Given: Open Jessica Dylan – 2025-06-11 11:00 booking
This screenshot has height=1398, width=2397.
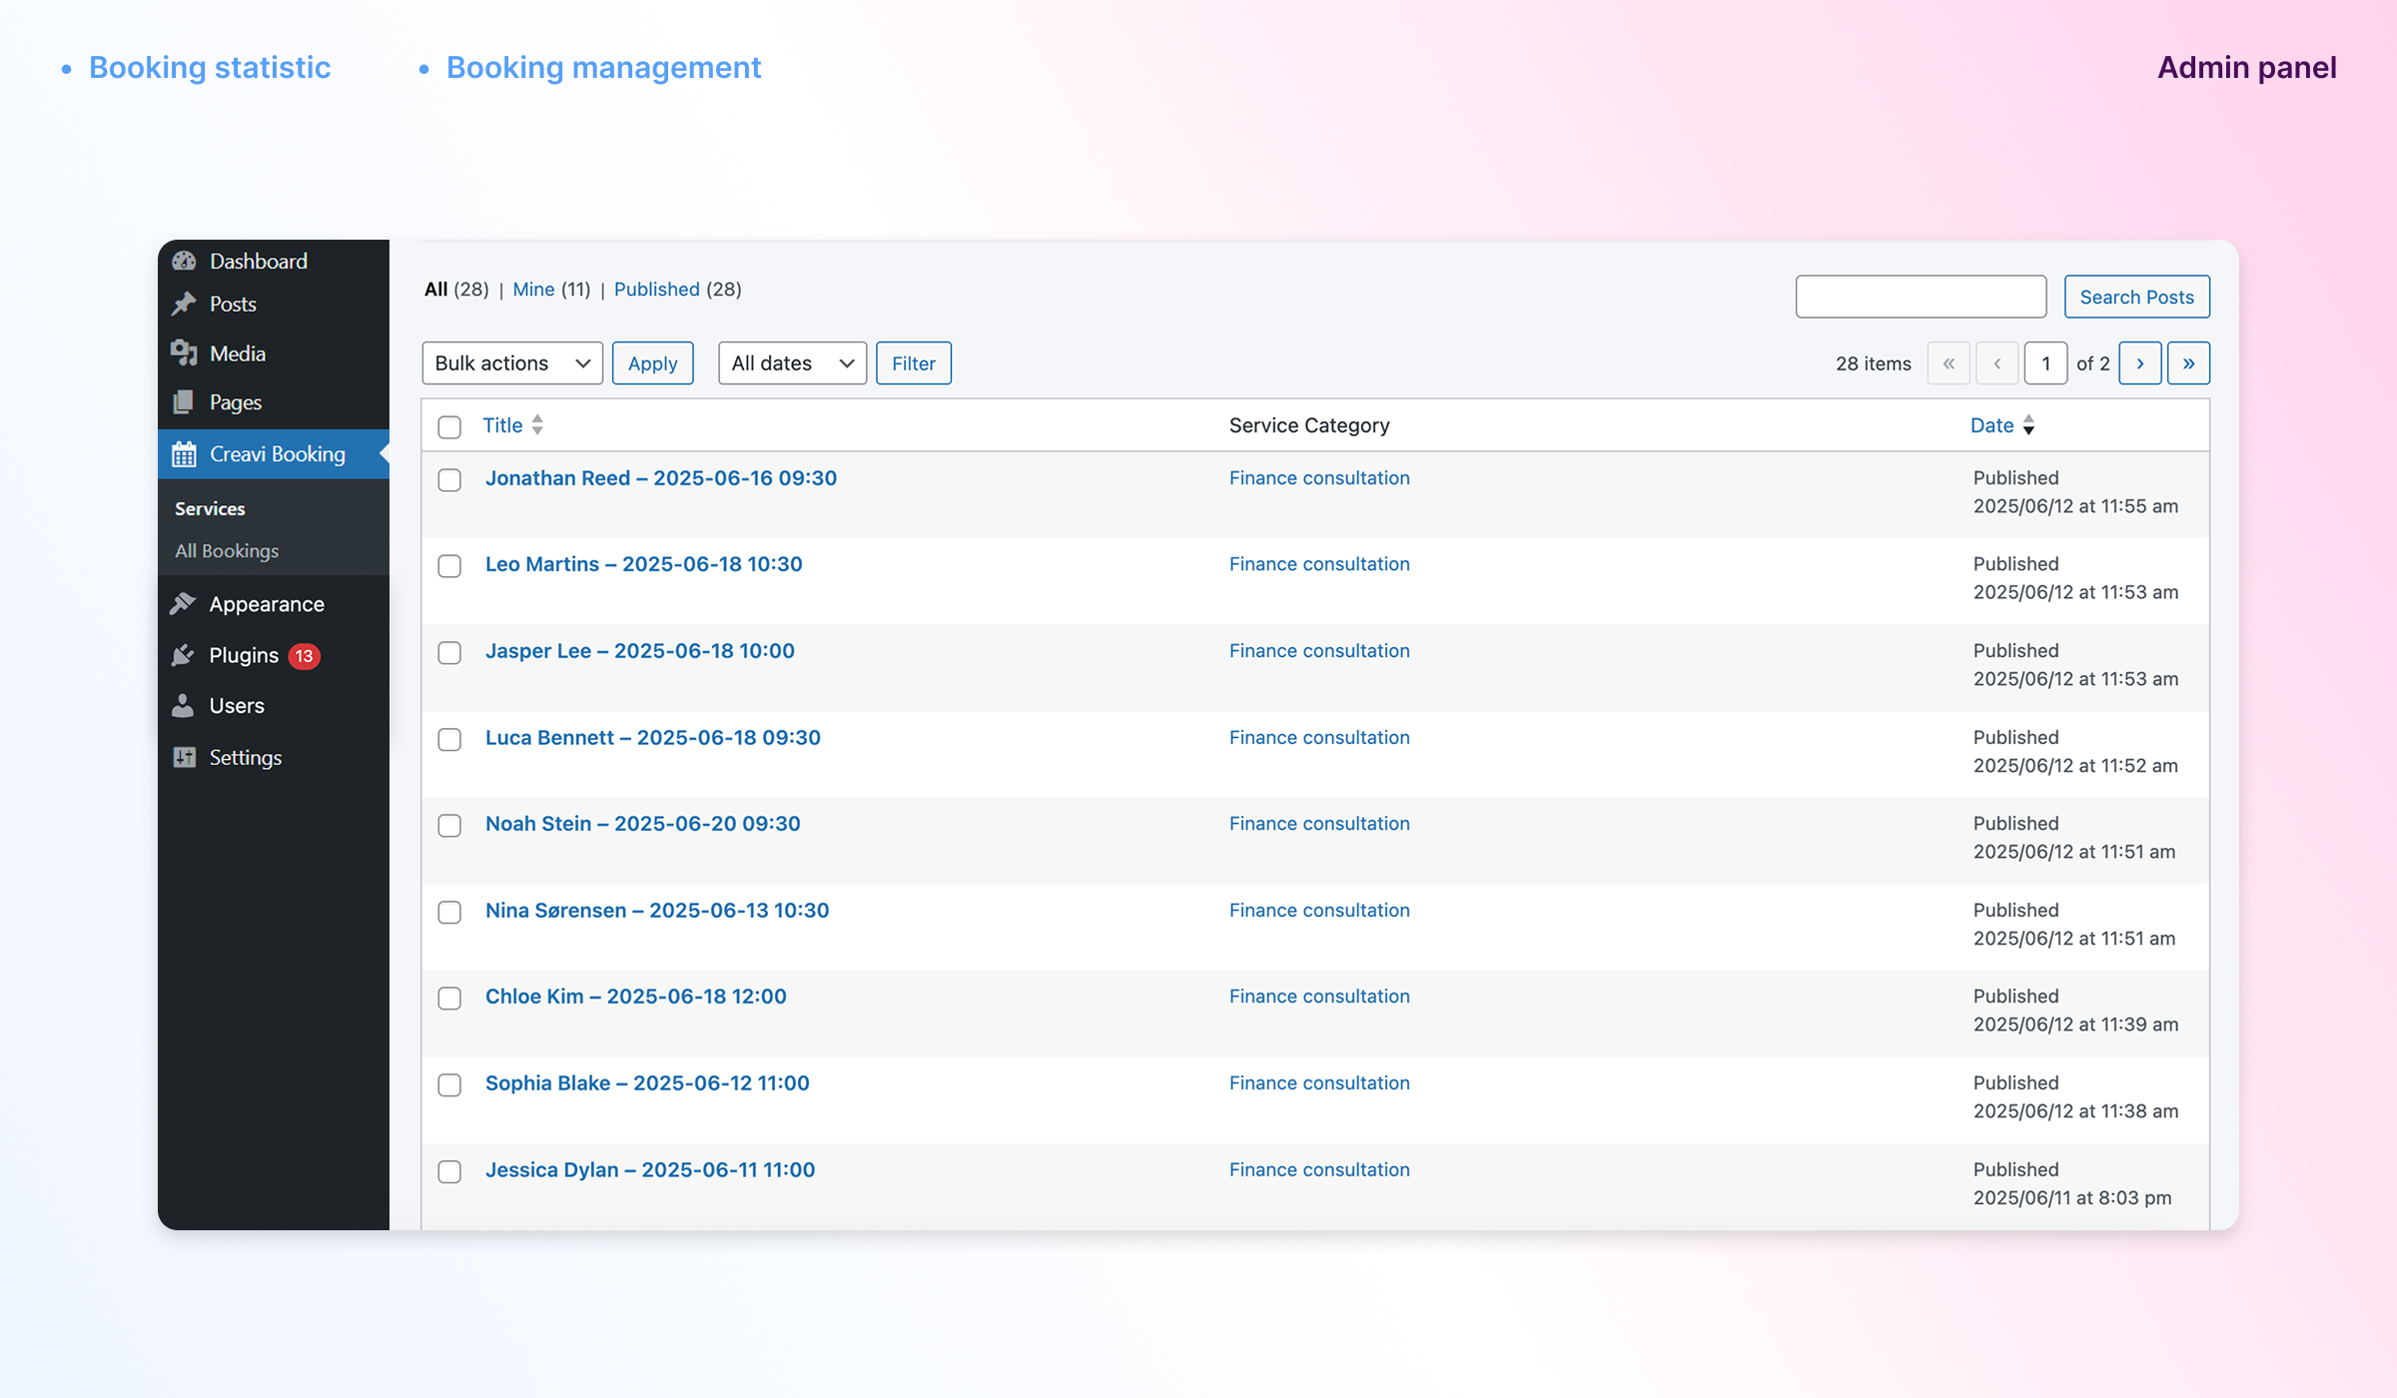Looking at the screenshot, I should pyautogui.click(x=650, y=1169).
